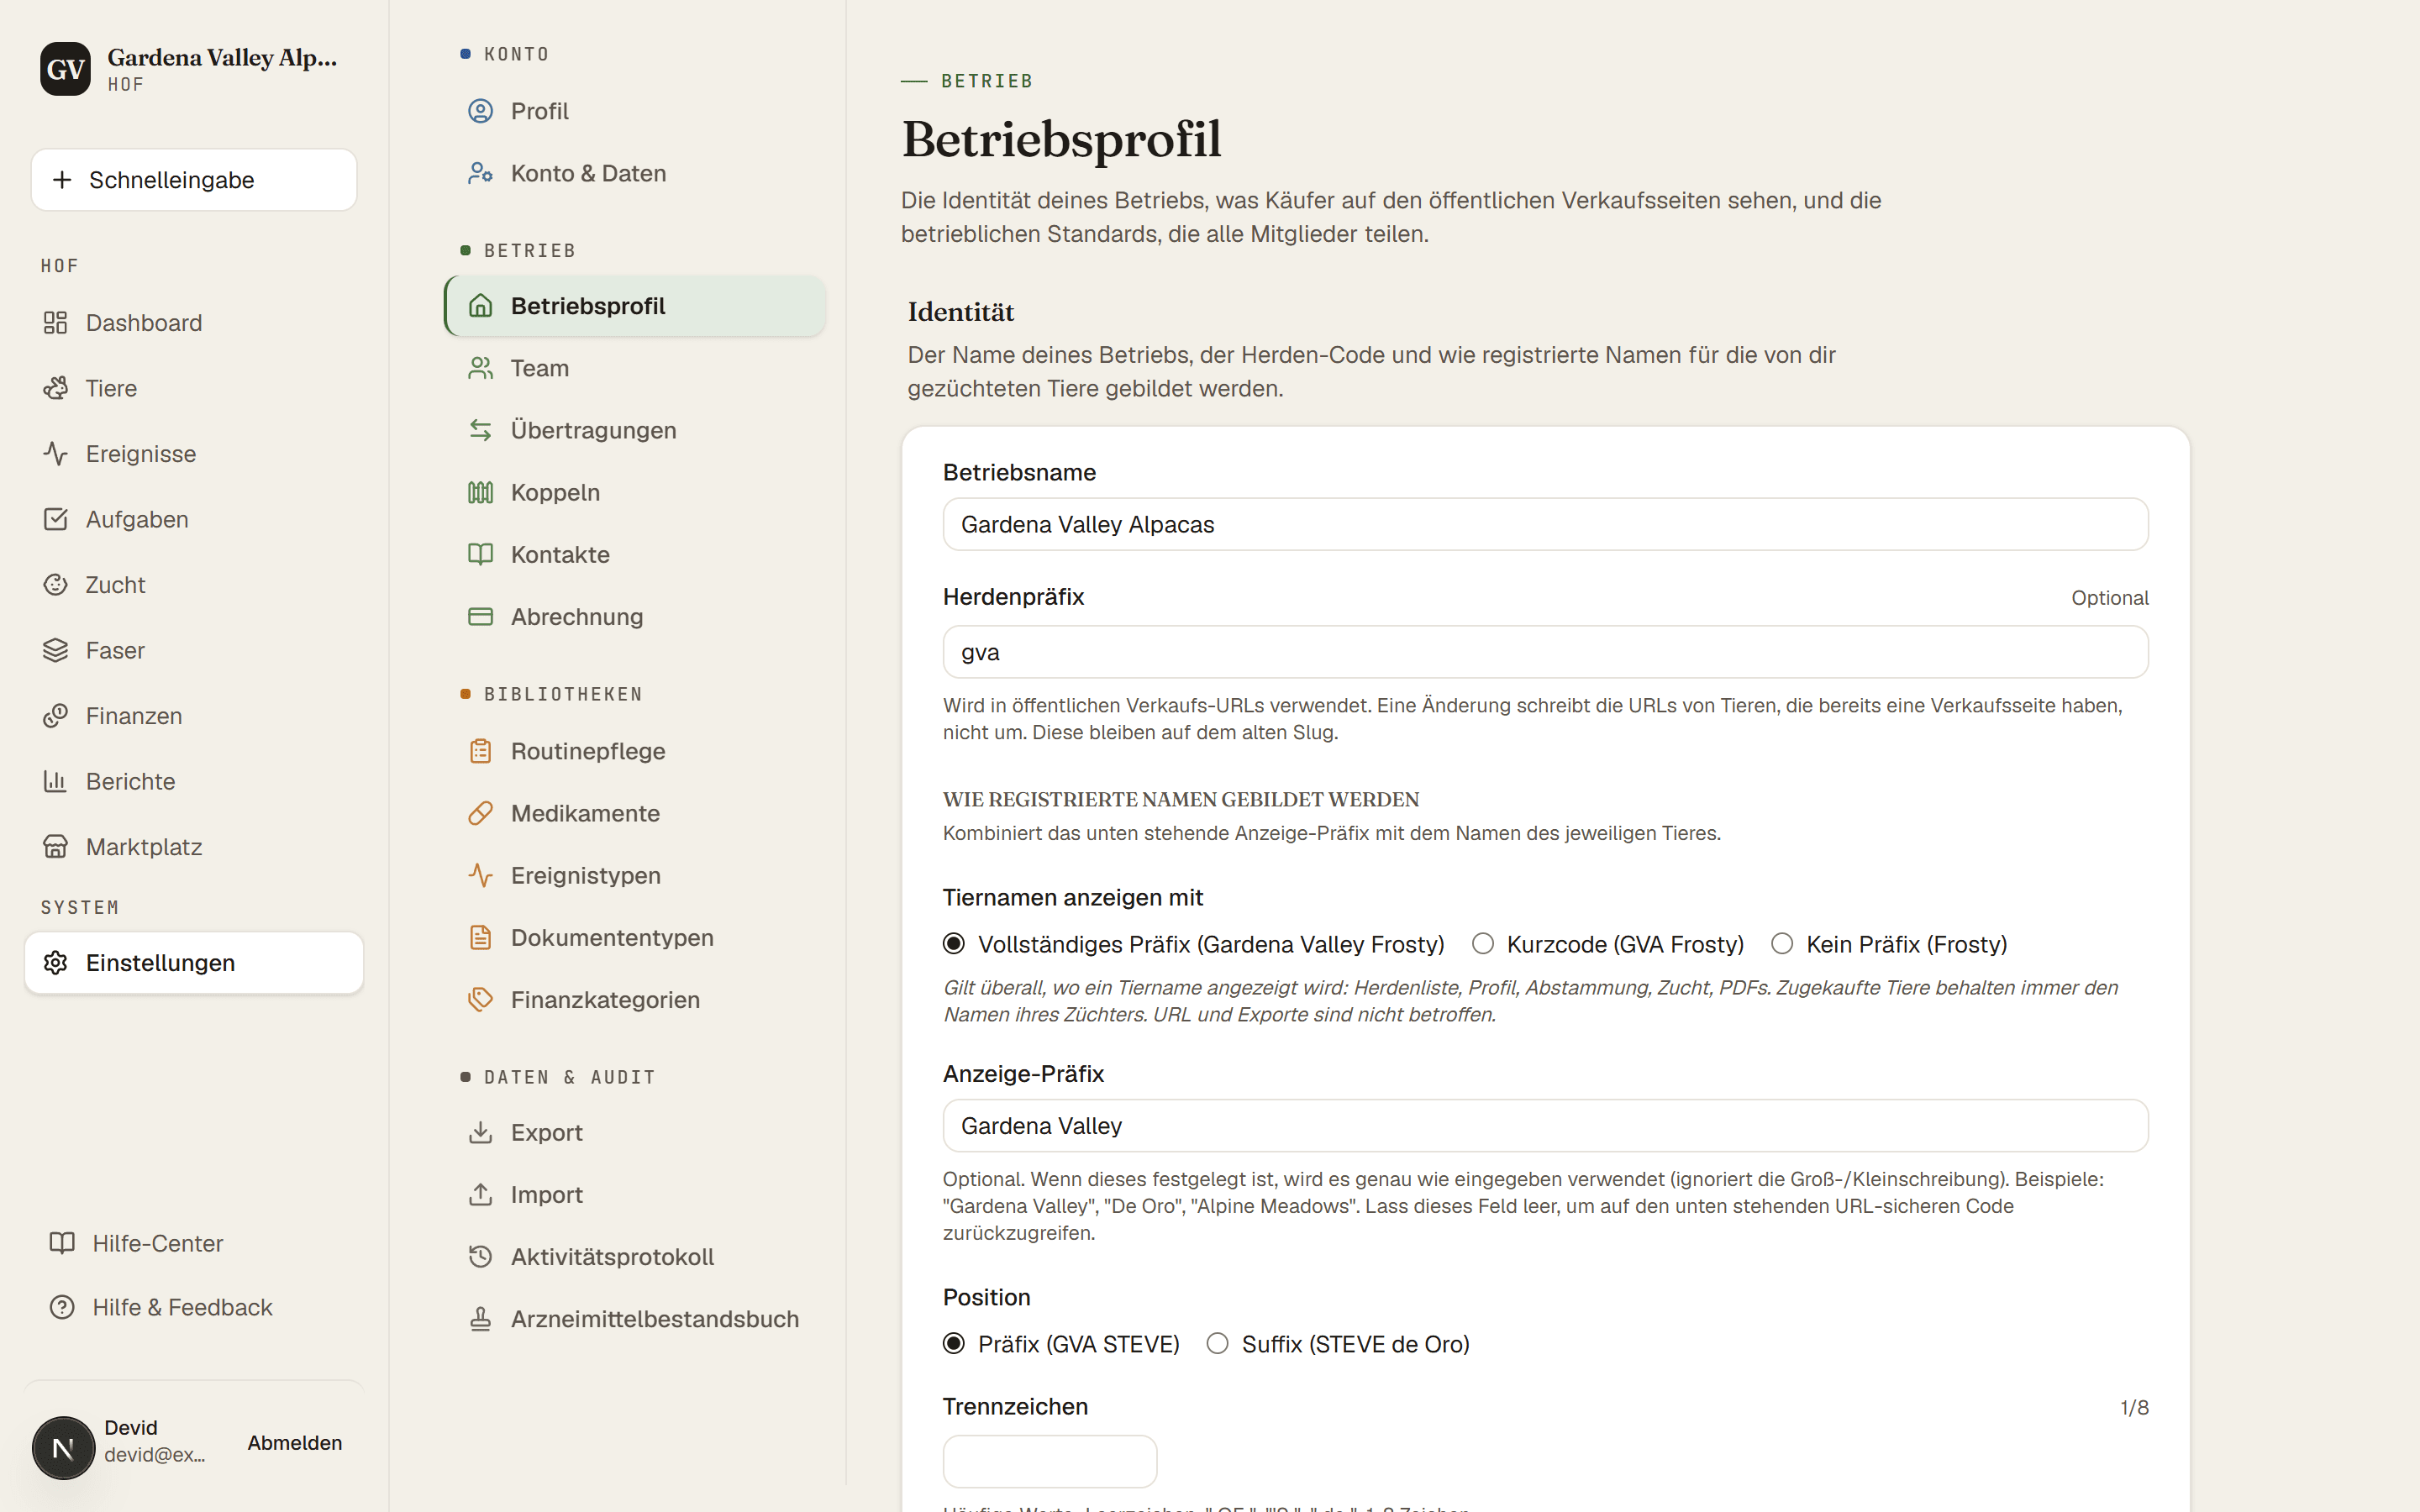Click the Ereignisse pulse icon in main sidebar
Image resolution: width=2420 pixels, height=1512 pixels.
click(55, 454)
